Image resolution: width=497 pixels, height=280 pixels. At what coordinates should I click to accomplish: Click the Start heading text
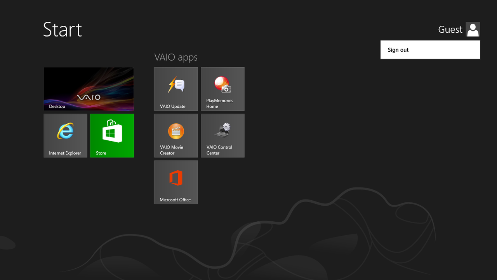tap(63, 30)
